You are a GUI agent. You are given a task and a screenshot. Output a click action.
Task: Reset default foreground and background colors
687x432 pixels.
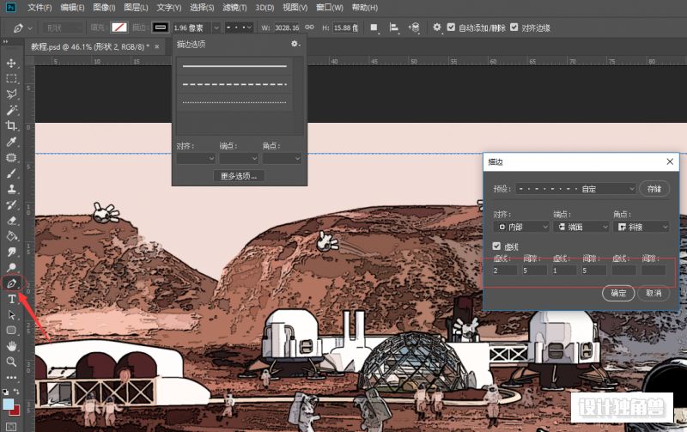click(x=5, y=392)
